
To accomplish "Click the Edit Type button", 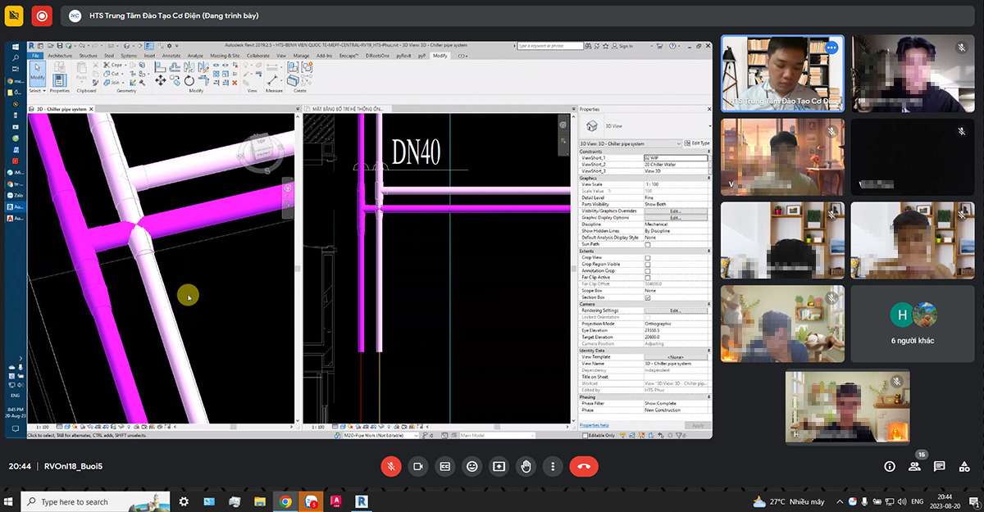I will point(698,143).
